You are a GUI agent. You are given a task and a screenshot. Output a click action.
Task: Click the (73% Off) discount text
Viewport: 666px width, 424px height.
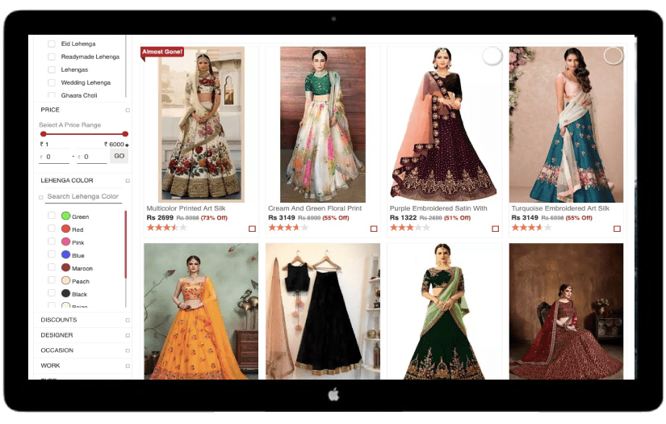pyautogui.click(x=214, y=218)
